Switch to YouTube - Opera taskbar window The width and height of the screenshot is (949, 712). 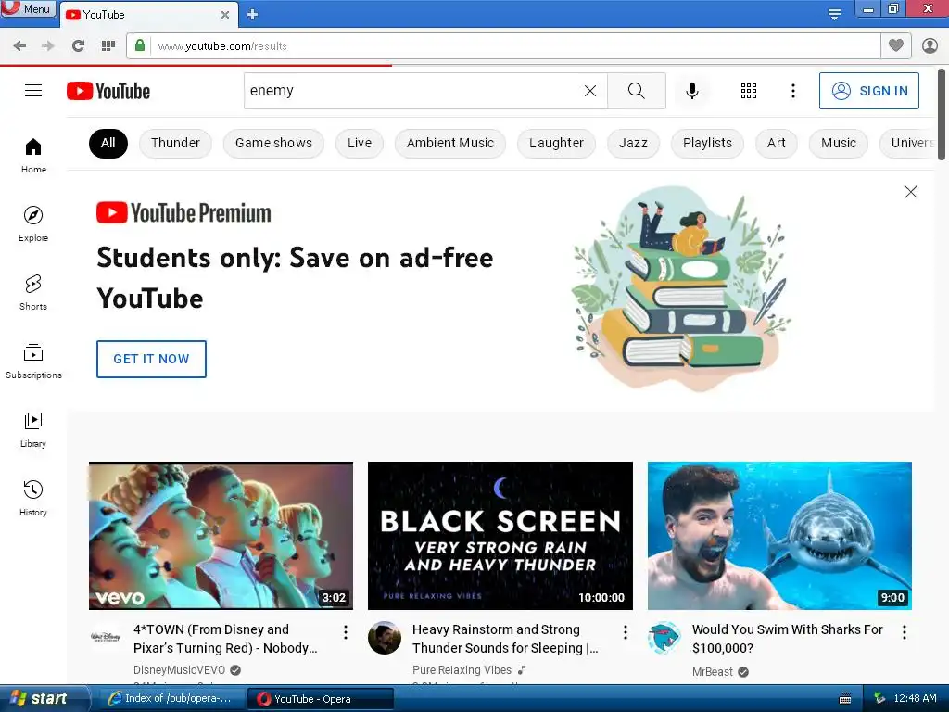320,699
